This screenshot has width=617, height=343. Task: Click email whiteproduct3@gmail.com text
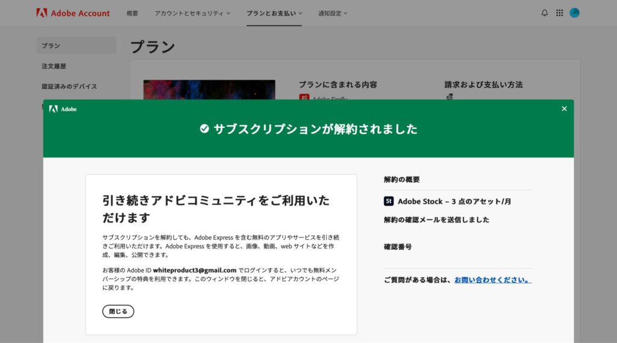pos(195,270)
